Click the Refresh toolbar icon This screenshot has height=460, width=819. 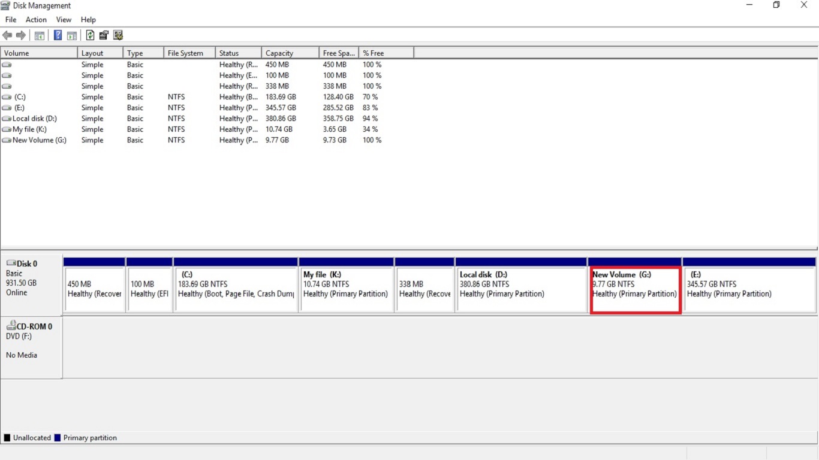click(90, 35)
